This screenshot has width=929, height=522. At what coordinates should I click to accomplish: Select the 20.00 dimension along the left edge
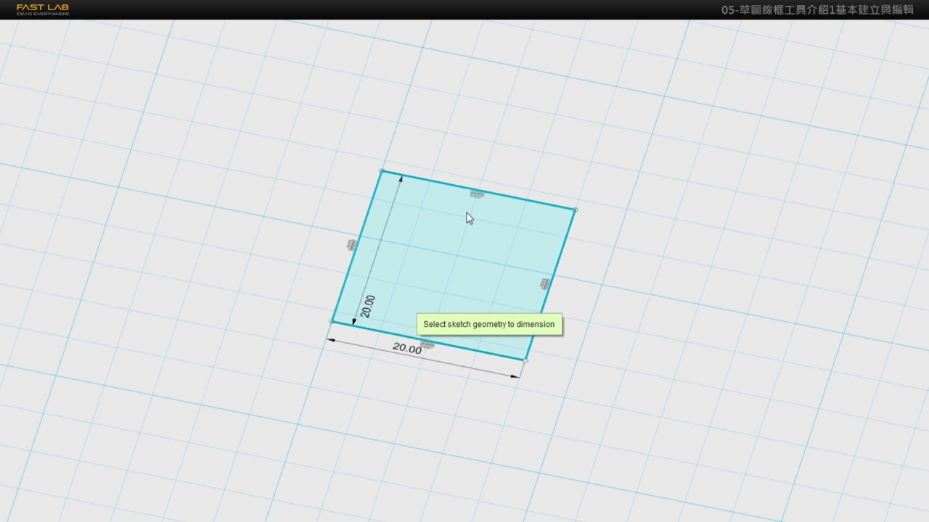pyautogui.click(x=368, y=307)
